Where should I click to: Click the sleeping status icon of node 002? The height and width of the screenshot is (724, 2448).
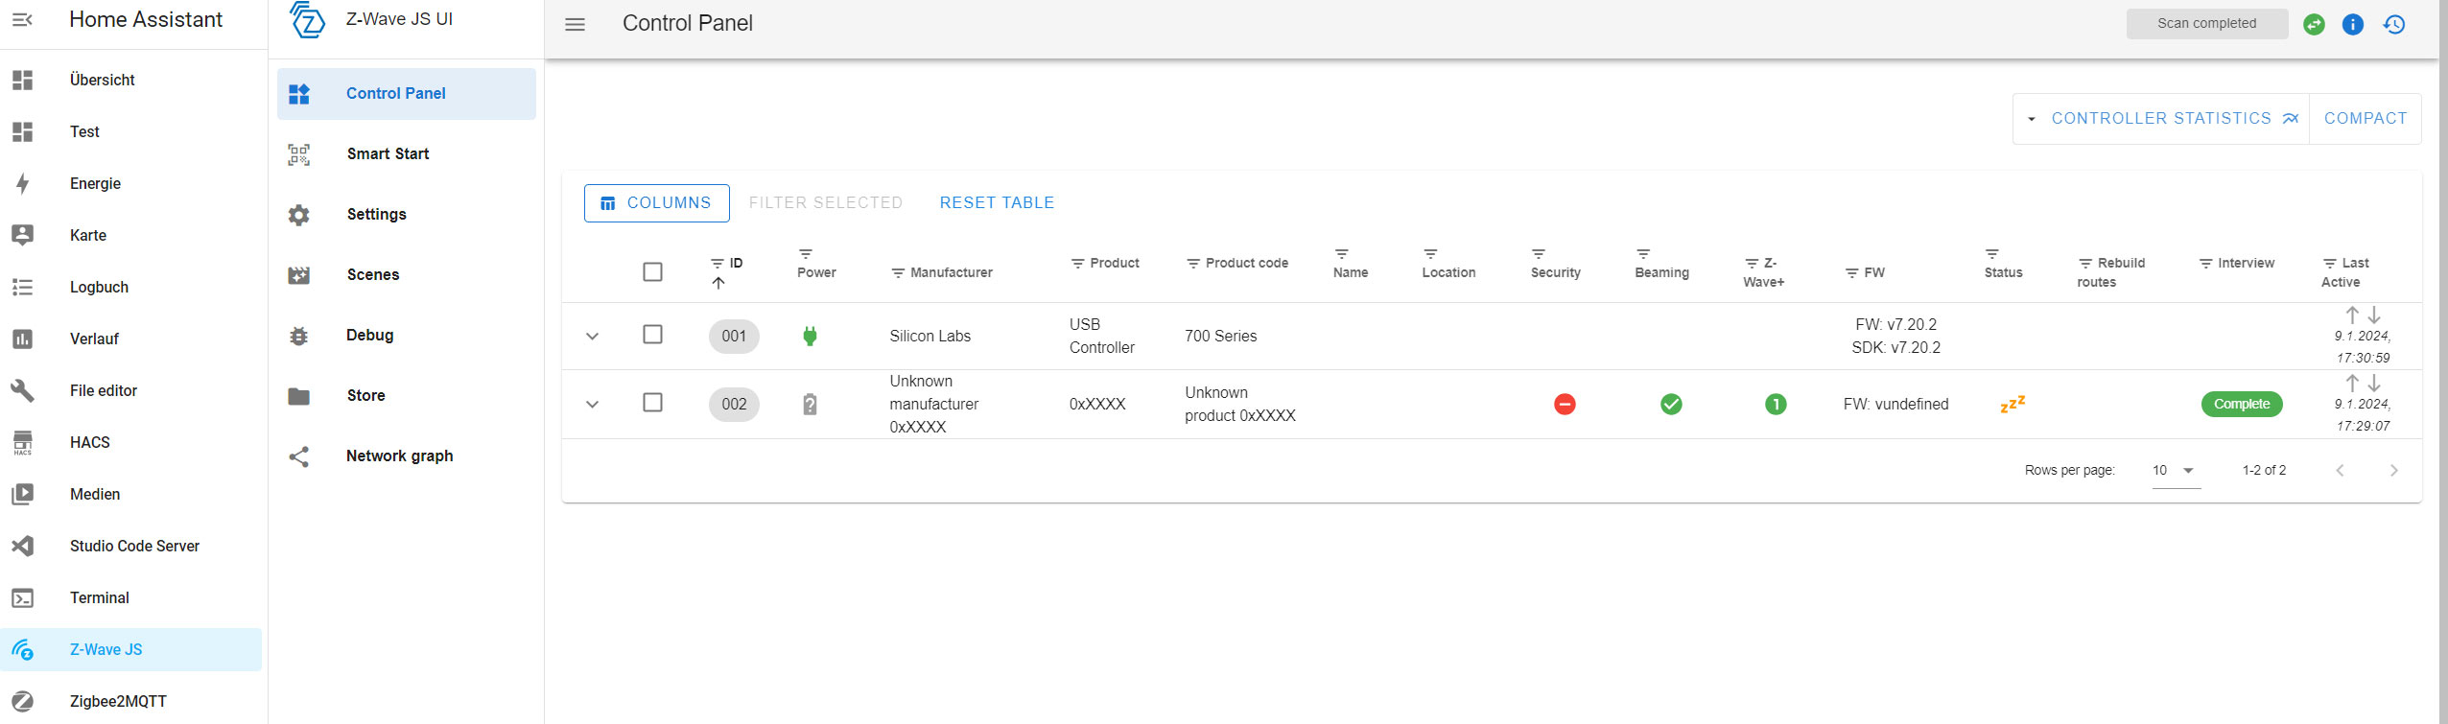2012,404
